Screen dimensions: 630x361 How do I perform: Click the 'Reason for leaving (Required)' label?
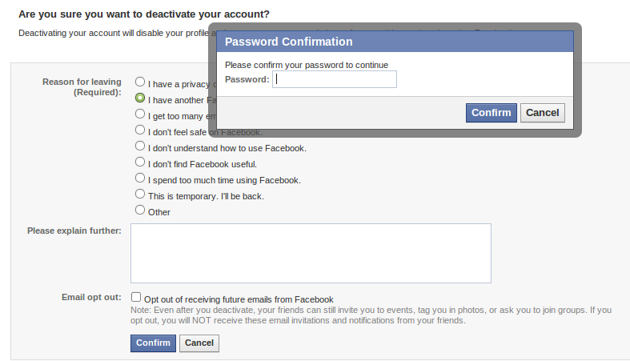pos(82,86)
